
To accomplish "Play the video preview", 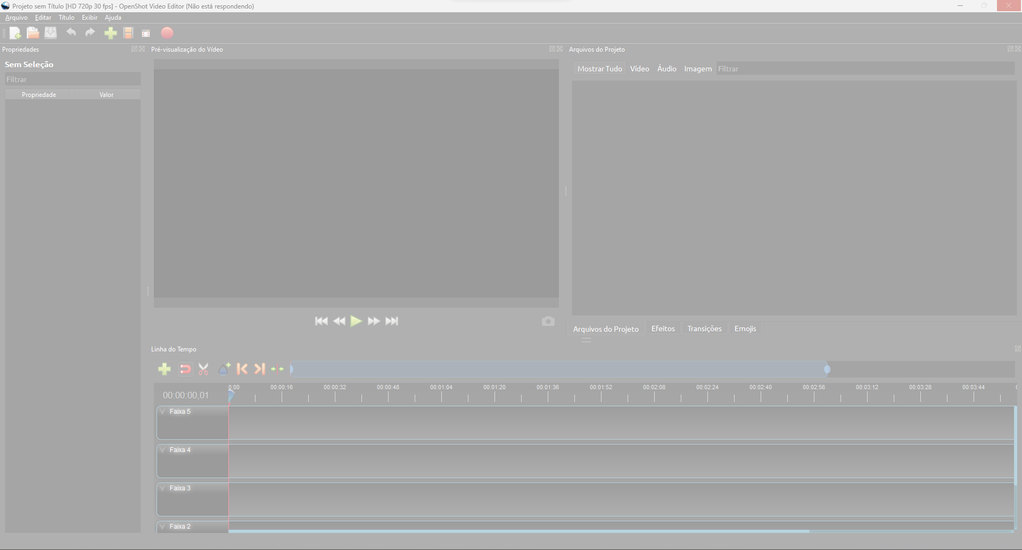I will click(x=356, y=321).
